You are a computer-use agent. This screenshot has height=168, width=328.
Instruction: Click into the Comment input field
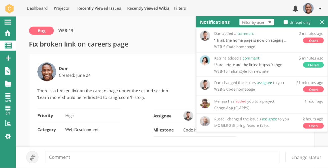pos(162,157)
